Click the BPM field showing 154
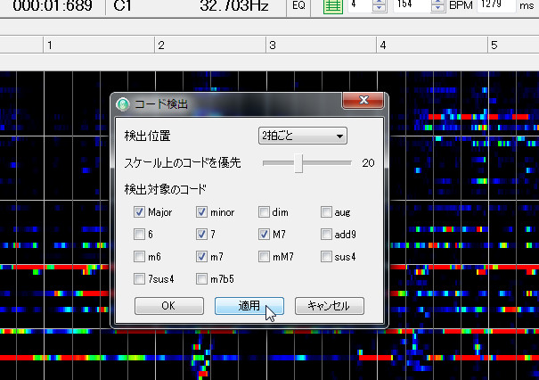Image resolution: width=539 pixels, height=380 pixels. (412, 5)
